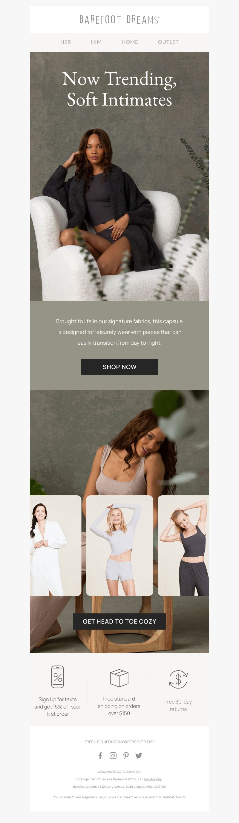Visit the OUTLET section
Image resolution: width=239 pixels, height=823 pixels.
(x=168, y=42)
